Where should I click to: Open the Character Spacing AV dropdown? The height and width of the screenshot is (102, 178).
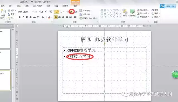[39, 17]
